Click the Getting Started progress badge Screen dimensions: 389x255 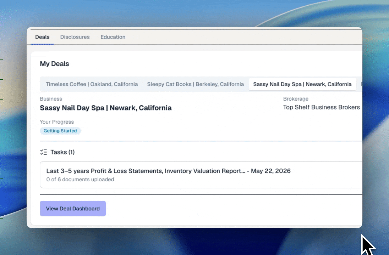point(60,131)
